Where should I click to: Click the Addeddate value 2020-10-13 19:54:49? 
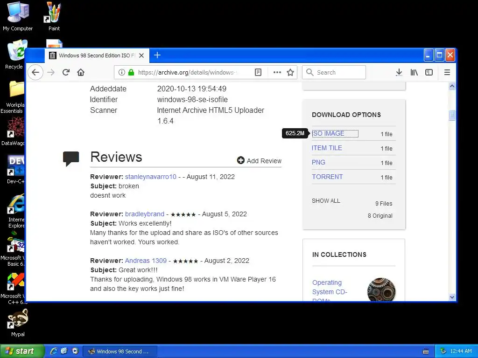tap(192, 89)
